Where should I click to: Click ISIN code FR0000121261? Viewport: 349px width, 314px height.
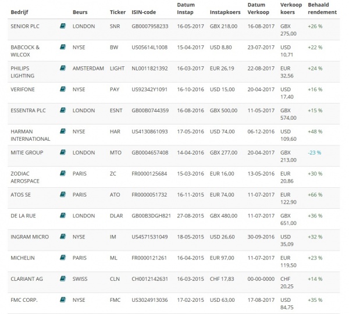pos(149,258)
